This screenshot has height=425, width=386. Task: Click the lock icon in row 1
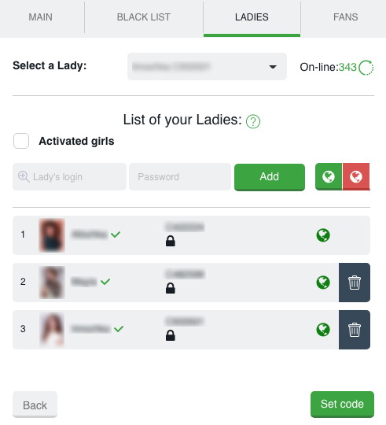pos(171,241)
